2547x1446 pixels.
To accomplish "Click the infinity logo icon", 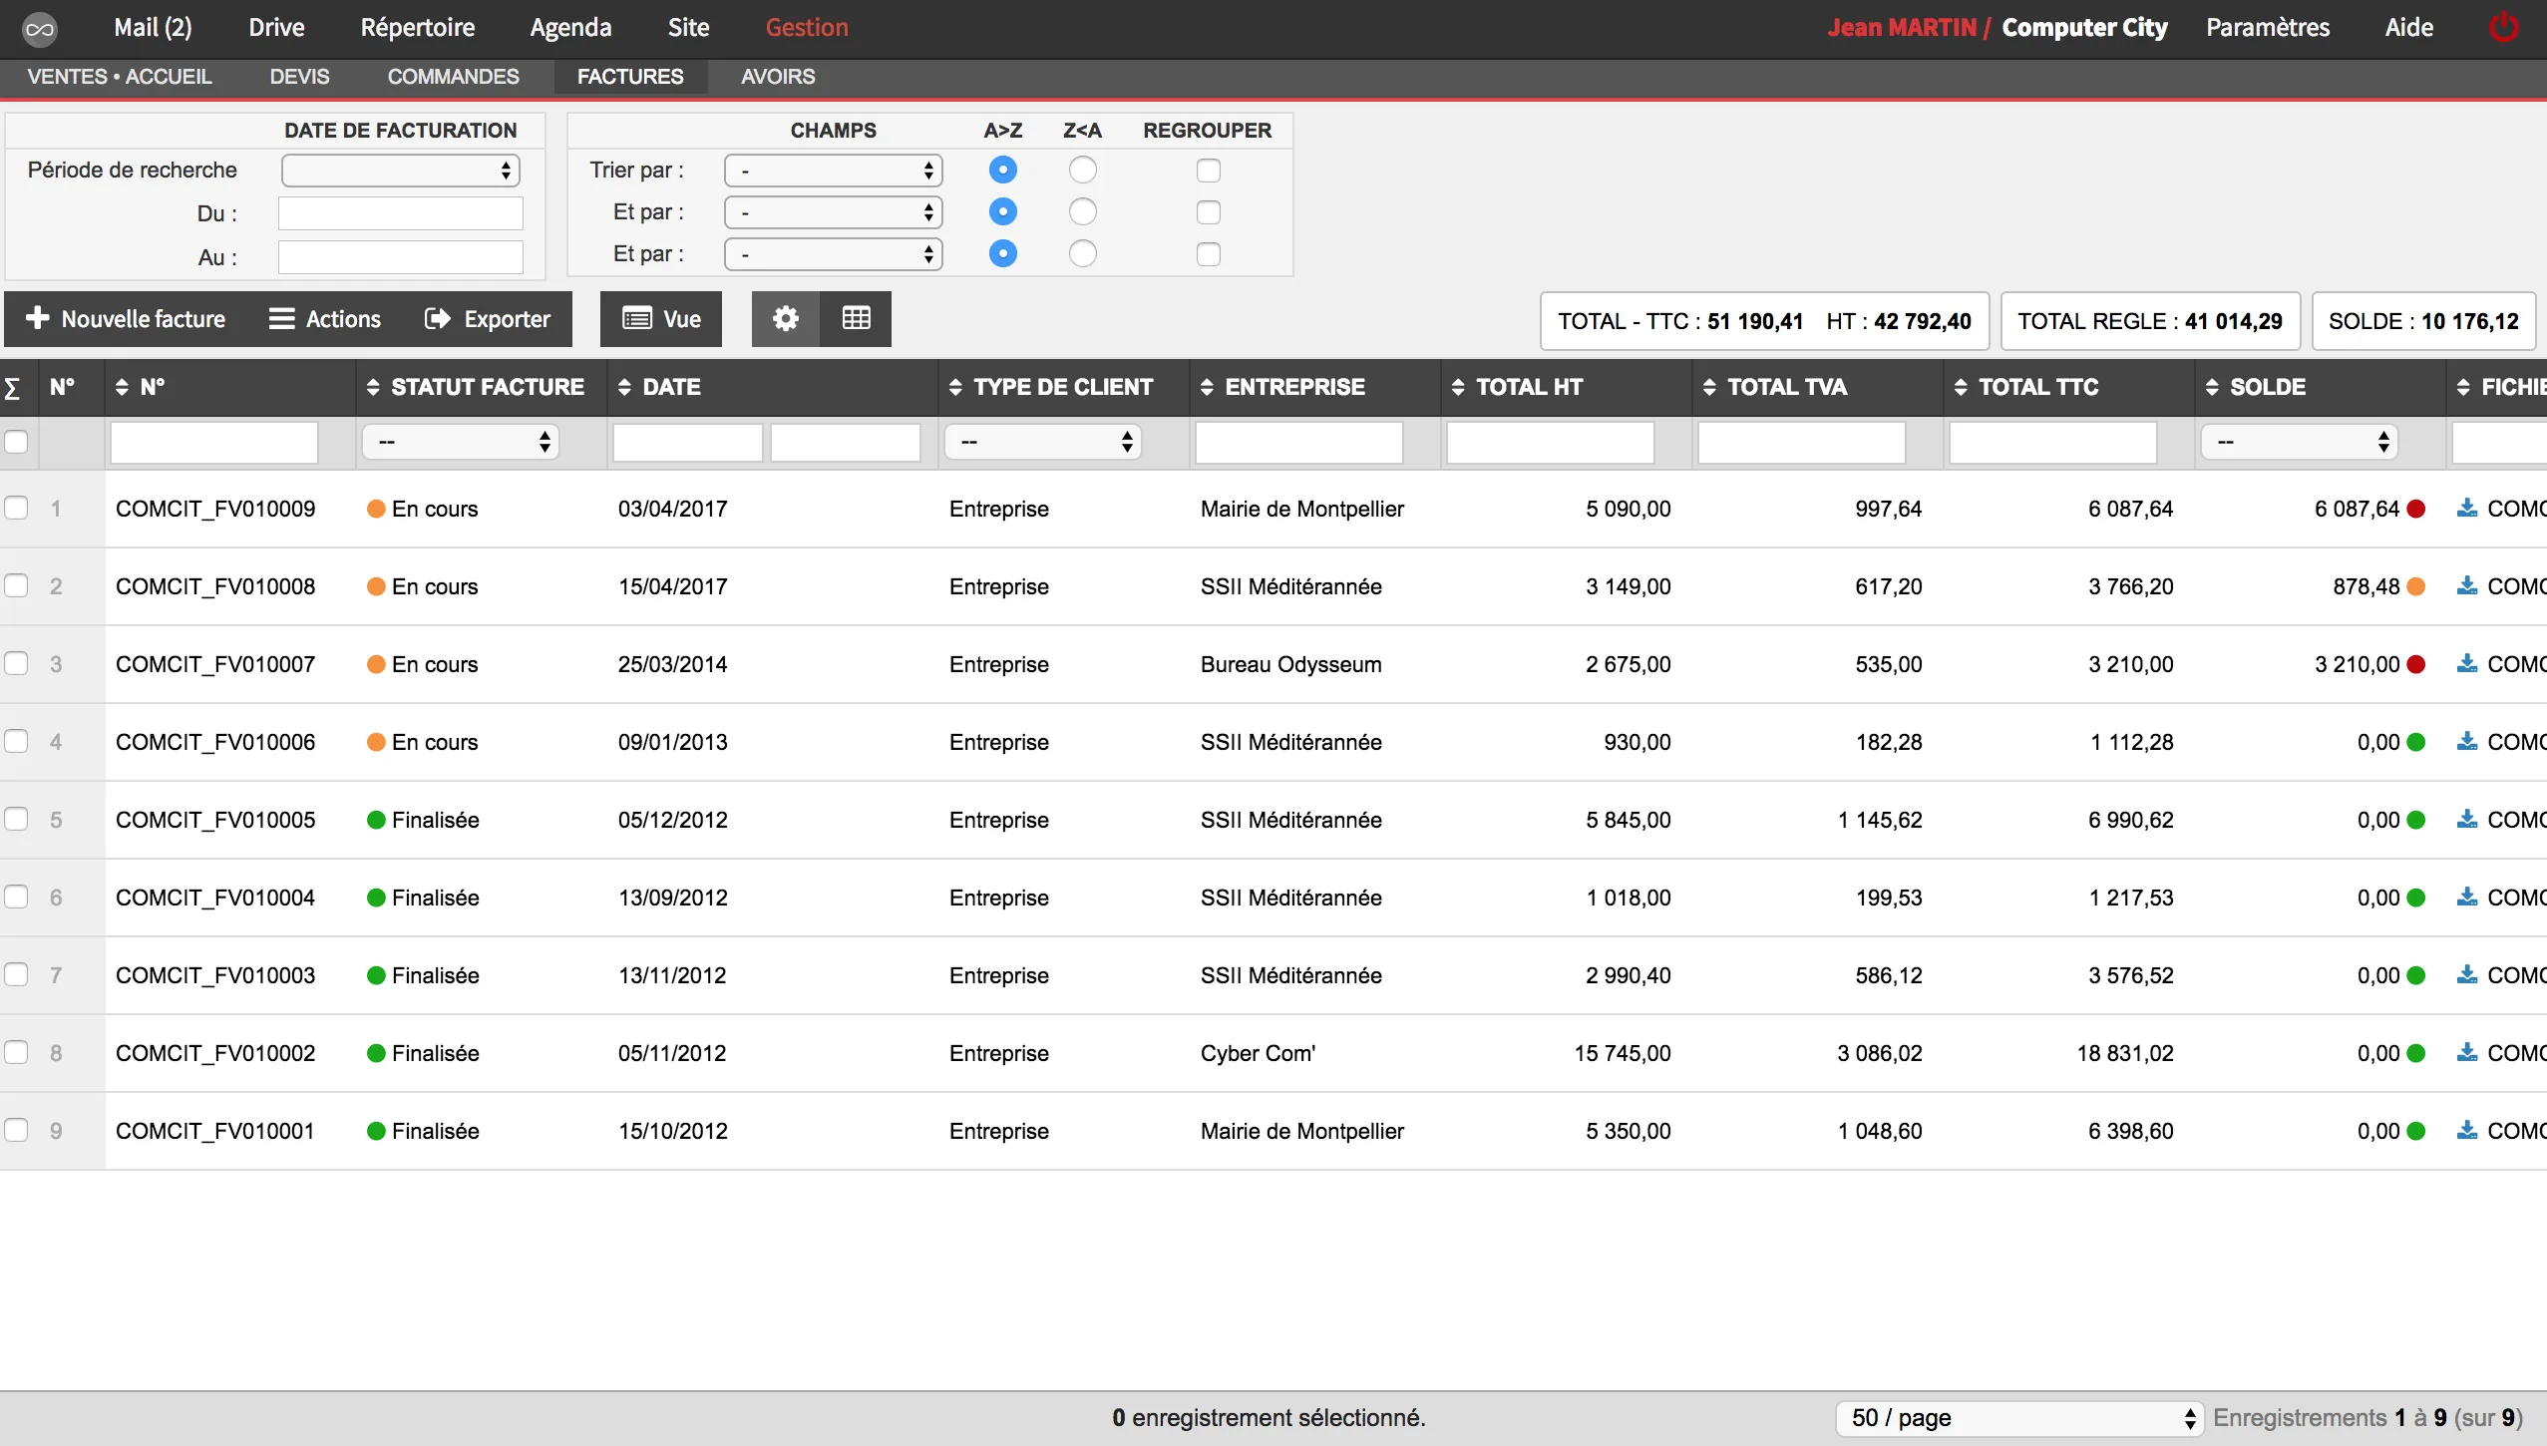I will coord(39,29).
